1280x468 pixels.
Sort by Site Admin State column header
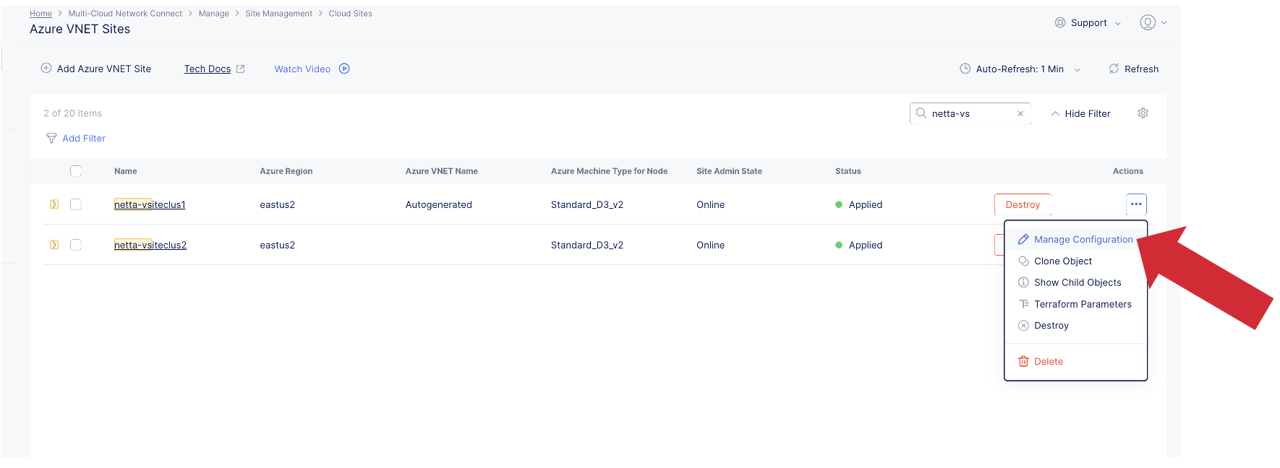coord(729,171)
